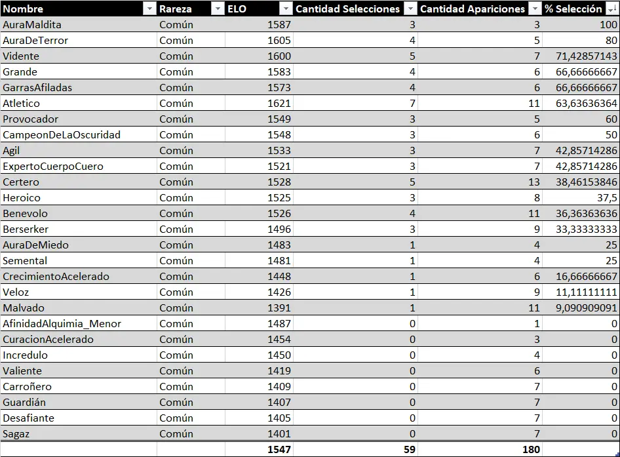The image size is (620, 457).
Task: Open the Nombre column filter dropdown
Action: pos(149,9)
